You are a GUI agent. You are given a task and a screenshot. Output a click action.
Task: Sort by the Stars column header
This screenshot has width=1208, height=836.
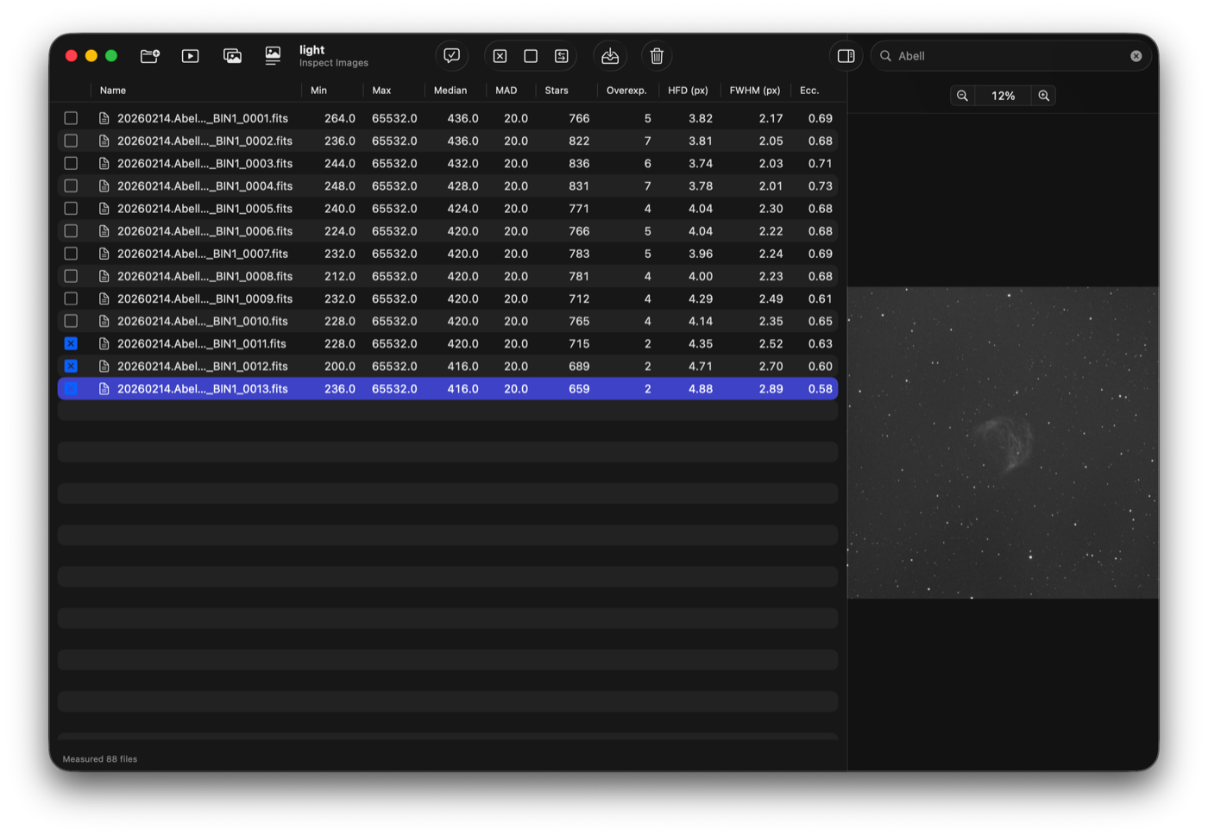(x=557, y=91)
